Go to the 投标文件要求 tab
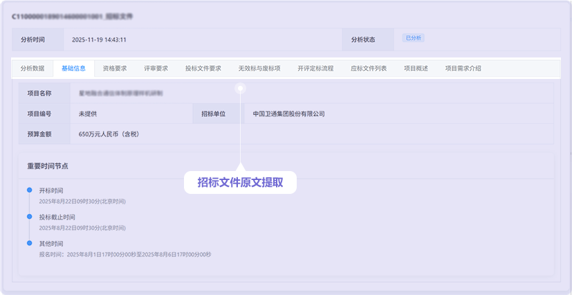 pyautogui.click(x=203, y=69)
